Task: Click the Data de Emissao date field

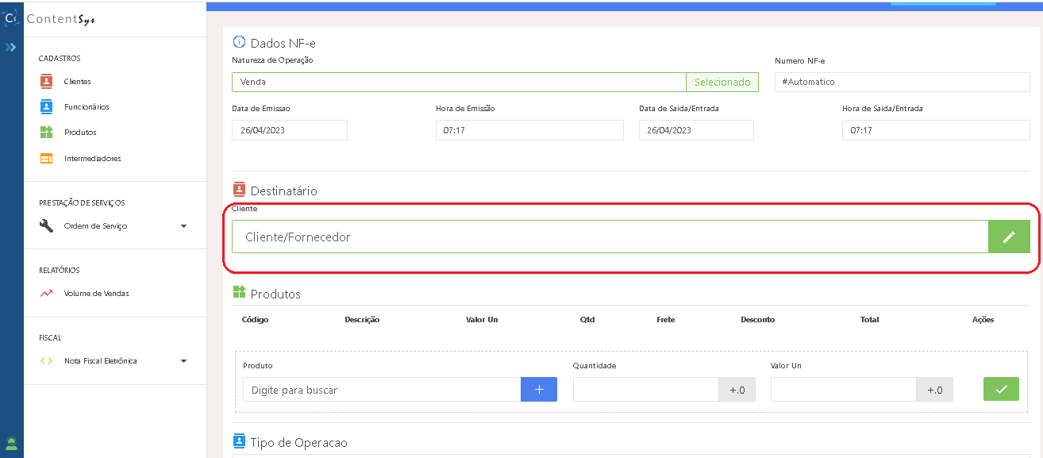Action: [x=289, y=130]
